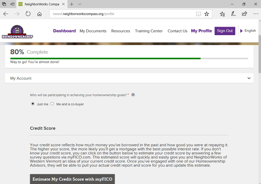Click the Credit Score heading
The width and height of the screenshot is (261, 184).
43,128
